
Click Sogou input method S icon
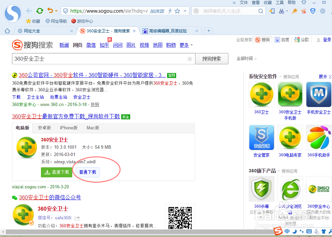coord(278,231)
